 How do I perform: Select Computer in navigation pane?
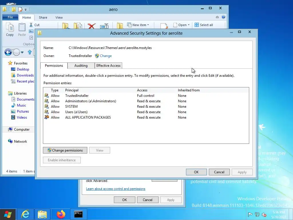[22, 129]
